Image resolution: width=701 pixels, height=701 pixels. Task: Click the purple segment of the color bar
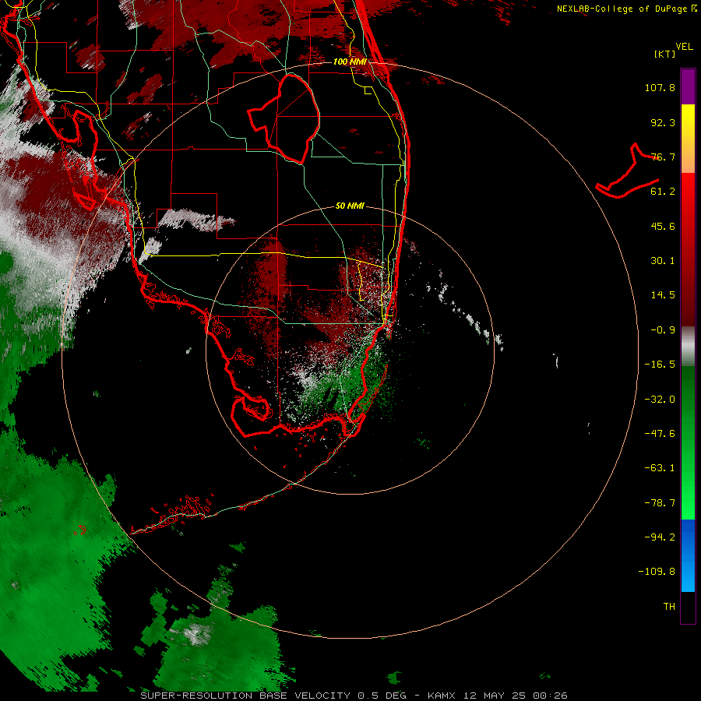click(688, 87)
